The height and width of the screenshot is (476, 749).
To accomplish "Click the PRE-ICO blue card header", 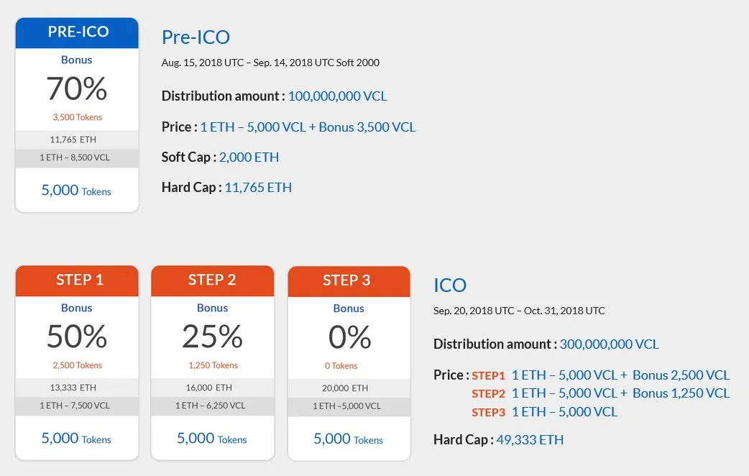I will pyautogui.click(x=77, y=32).
